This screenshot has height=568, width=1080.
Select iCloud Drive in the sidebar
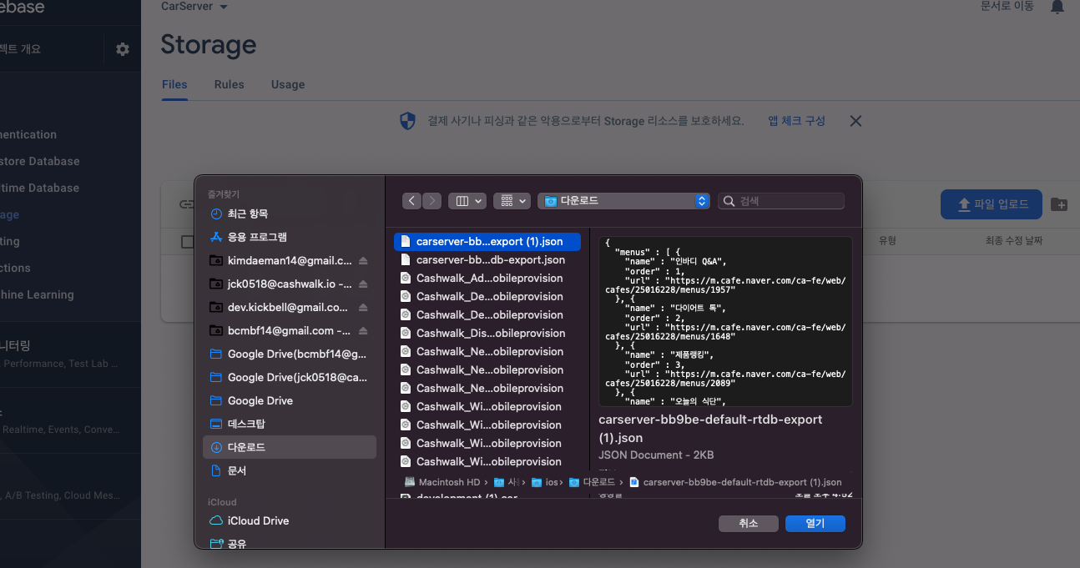tap(258, 520)
